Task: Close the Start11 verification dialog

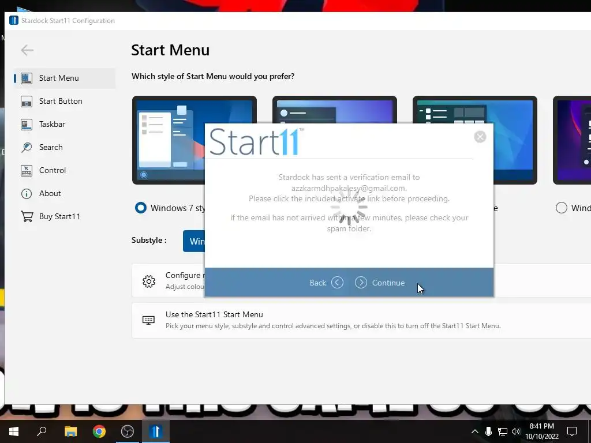Action: [480, 137]
